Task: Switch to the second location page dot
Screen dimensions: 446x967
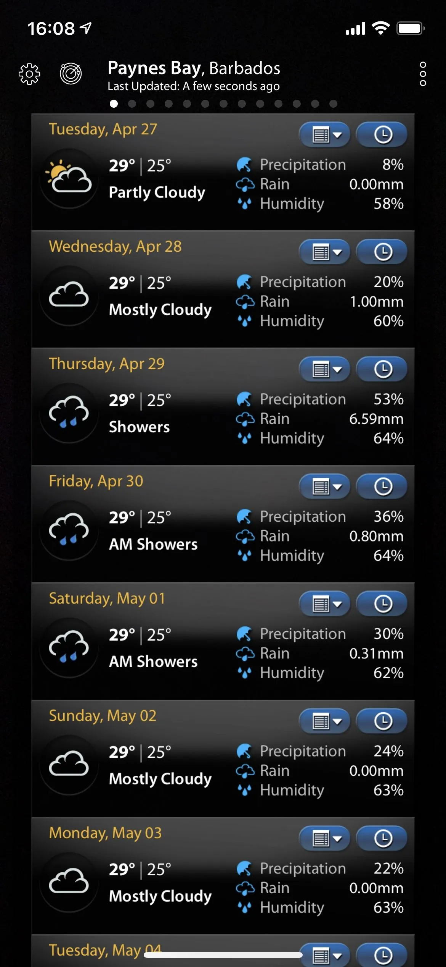Action: pyautogui.click(x=132, y=103)
